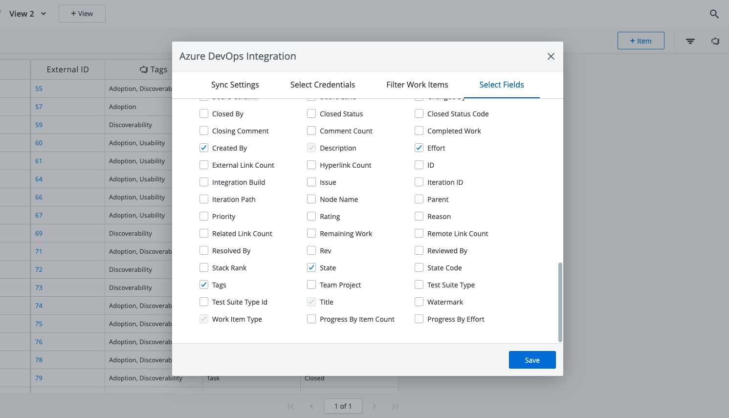Open external ID 55 link

coord(39,88)
